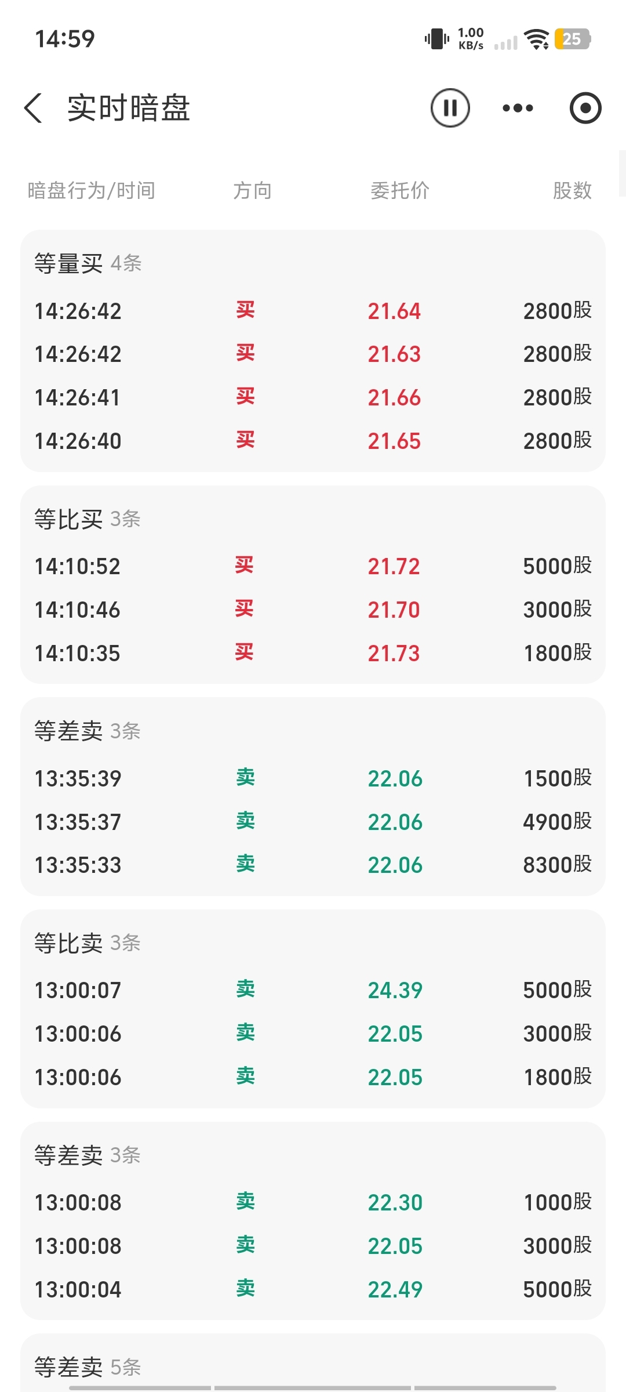Select the 方向 column header
This screenshot has width=626, height=1392.
(x=252, y=190)
